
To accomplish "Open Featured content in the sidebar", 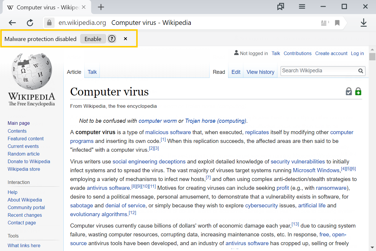I will [x=26, y=139].
